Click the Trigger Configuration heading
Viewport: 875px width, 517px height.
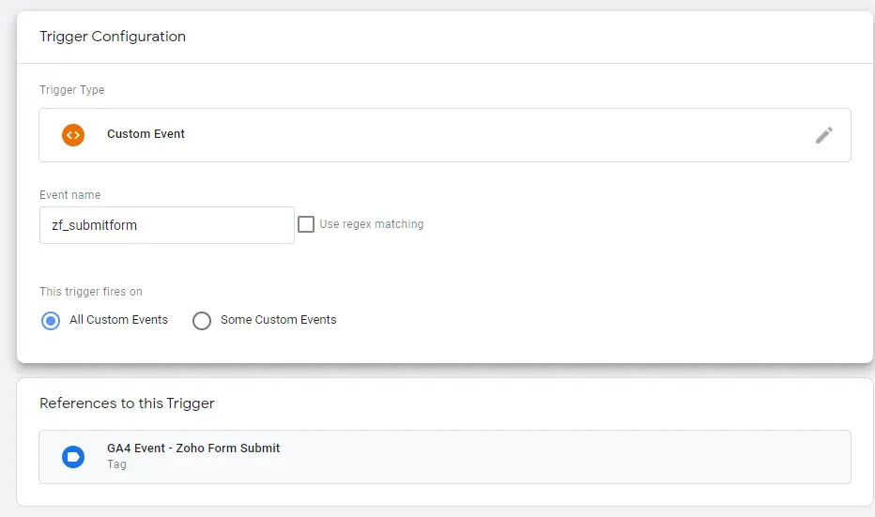pyautogui.click(x=113, y=37)
